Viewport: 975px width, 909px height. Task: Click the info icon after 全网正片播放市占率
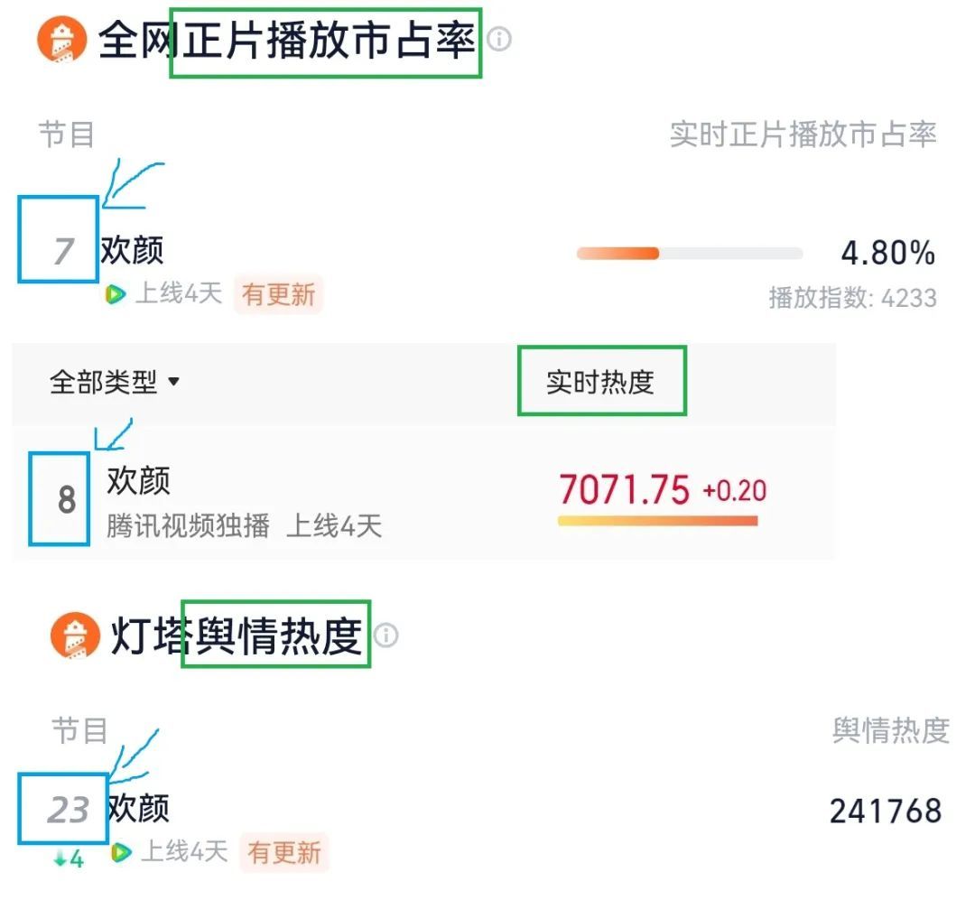click(498, 39)
